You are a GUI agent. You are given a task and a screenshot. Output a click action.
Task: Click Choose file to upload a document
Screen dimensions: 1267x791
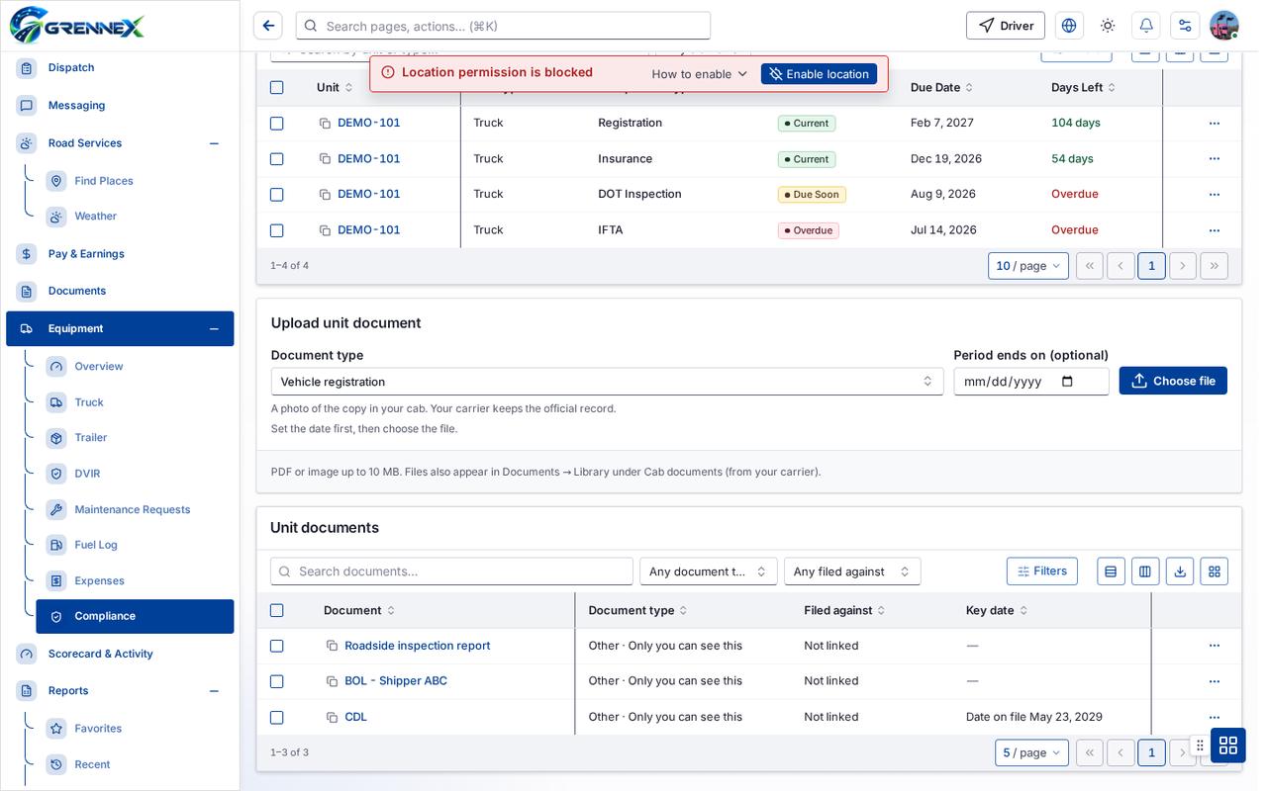click(1173, 381)
